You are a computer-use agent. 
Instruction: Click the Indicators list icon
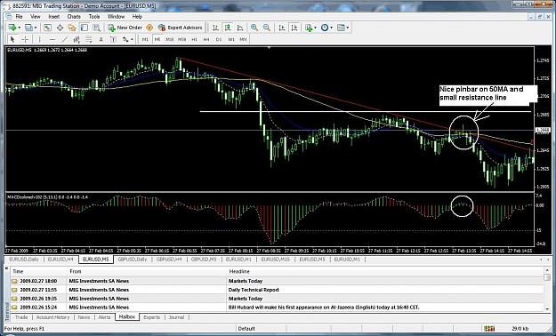[x=308, y=28]
